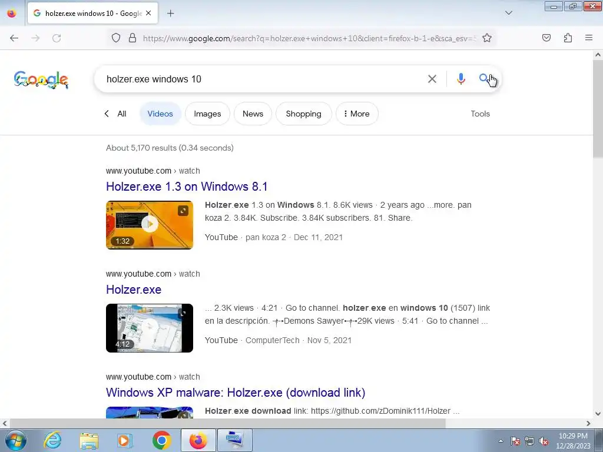The width and height of the screenshot is (603, 452).
Task: Select the Firefox taskbar button
Action: [x=198, y=440]
